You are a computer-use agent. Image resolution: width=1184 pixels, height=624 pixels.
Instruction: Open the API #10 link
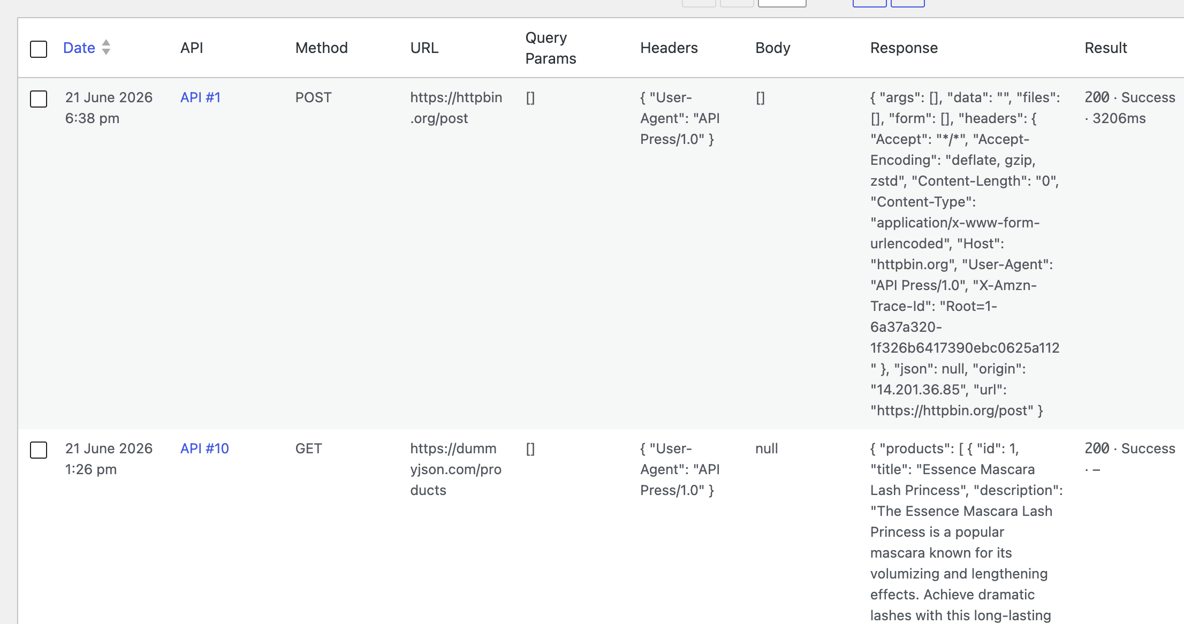(204, 448)
